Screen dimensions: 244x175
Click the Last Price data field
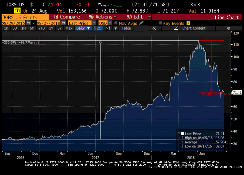tap(80, 23)
